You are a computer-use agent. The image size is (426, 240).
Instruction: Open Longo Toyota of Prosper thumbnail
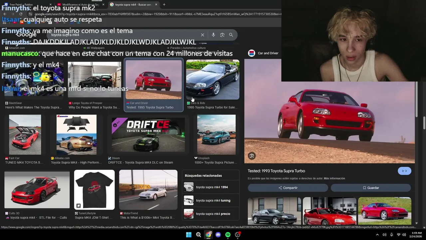point(95,79)
